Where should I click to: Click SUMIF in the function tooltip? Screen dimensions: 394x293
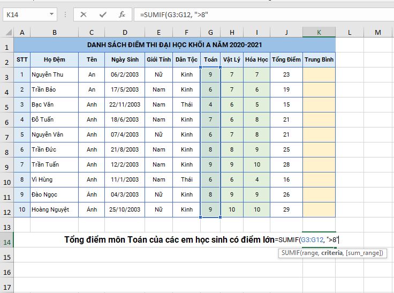click(x=291, y=253)
